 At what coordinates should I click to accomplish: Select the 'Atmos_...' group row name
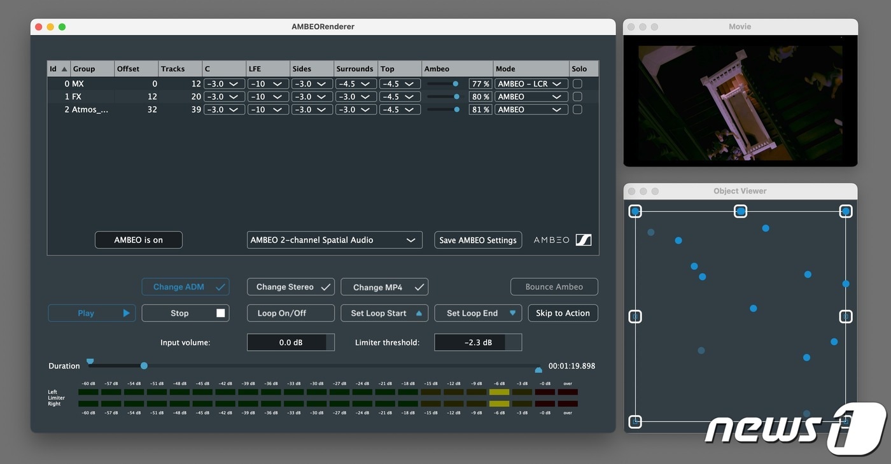(90, 109)
